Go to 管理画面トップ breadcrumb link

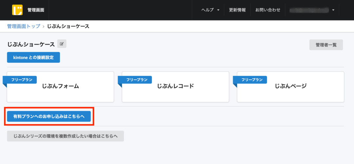pos(24,27)
